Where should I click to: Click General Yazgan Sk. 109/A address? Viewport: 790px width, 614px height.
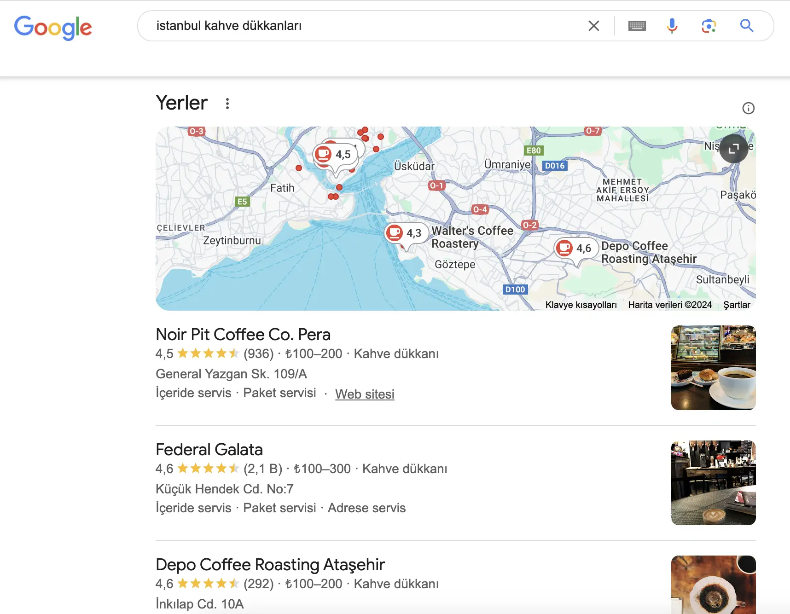[231, 374]
